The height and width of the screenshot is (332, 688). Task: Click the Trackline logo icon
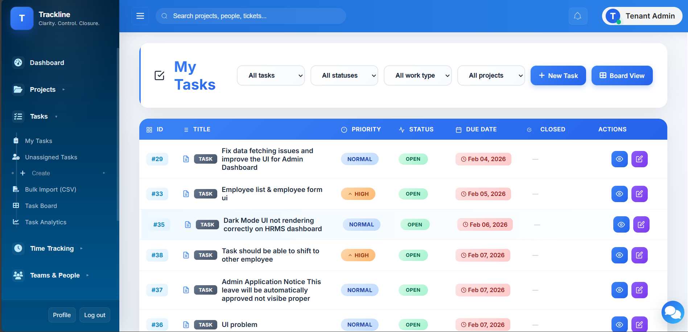(x=22, y=18)
